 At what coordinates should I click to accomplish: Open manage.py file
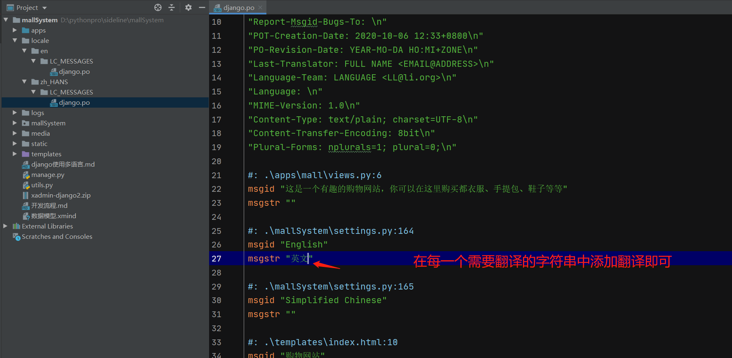click(x=48, y=174)
